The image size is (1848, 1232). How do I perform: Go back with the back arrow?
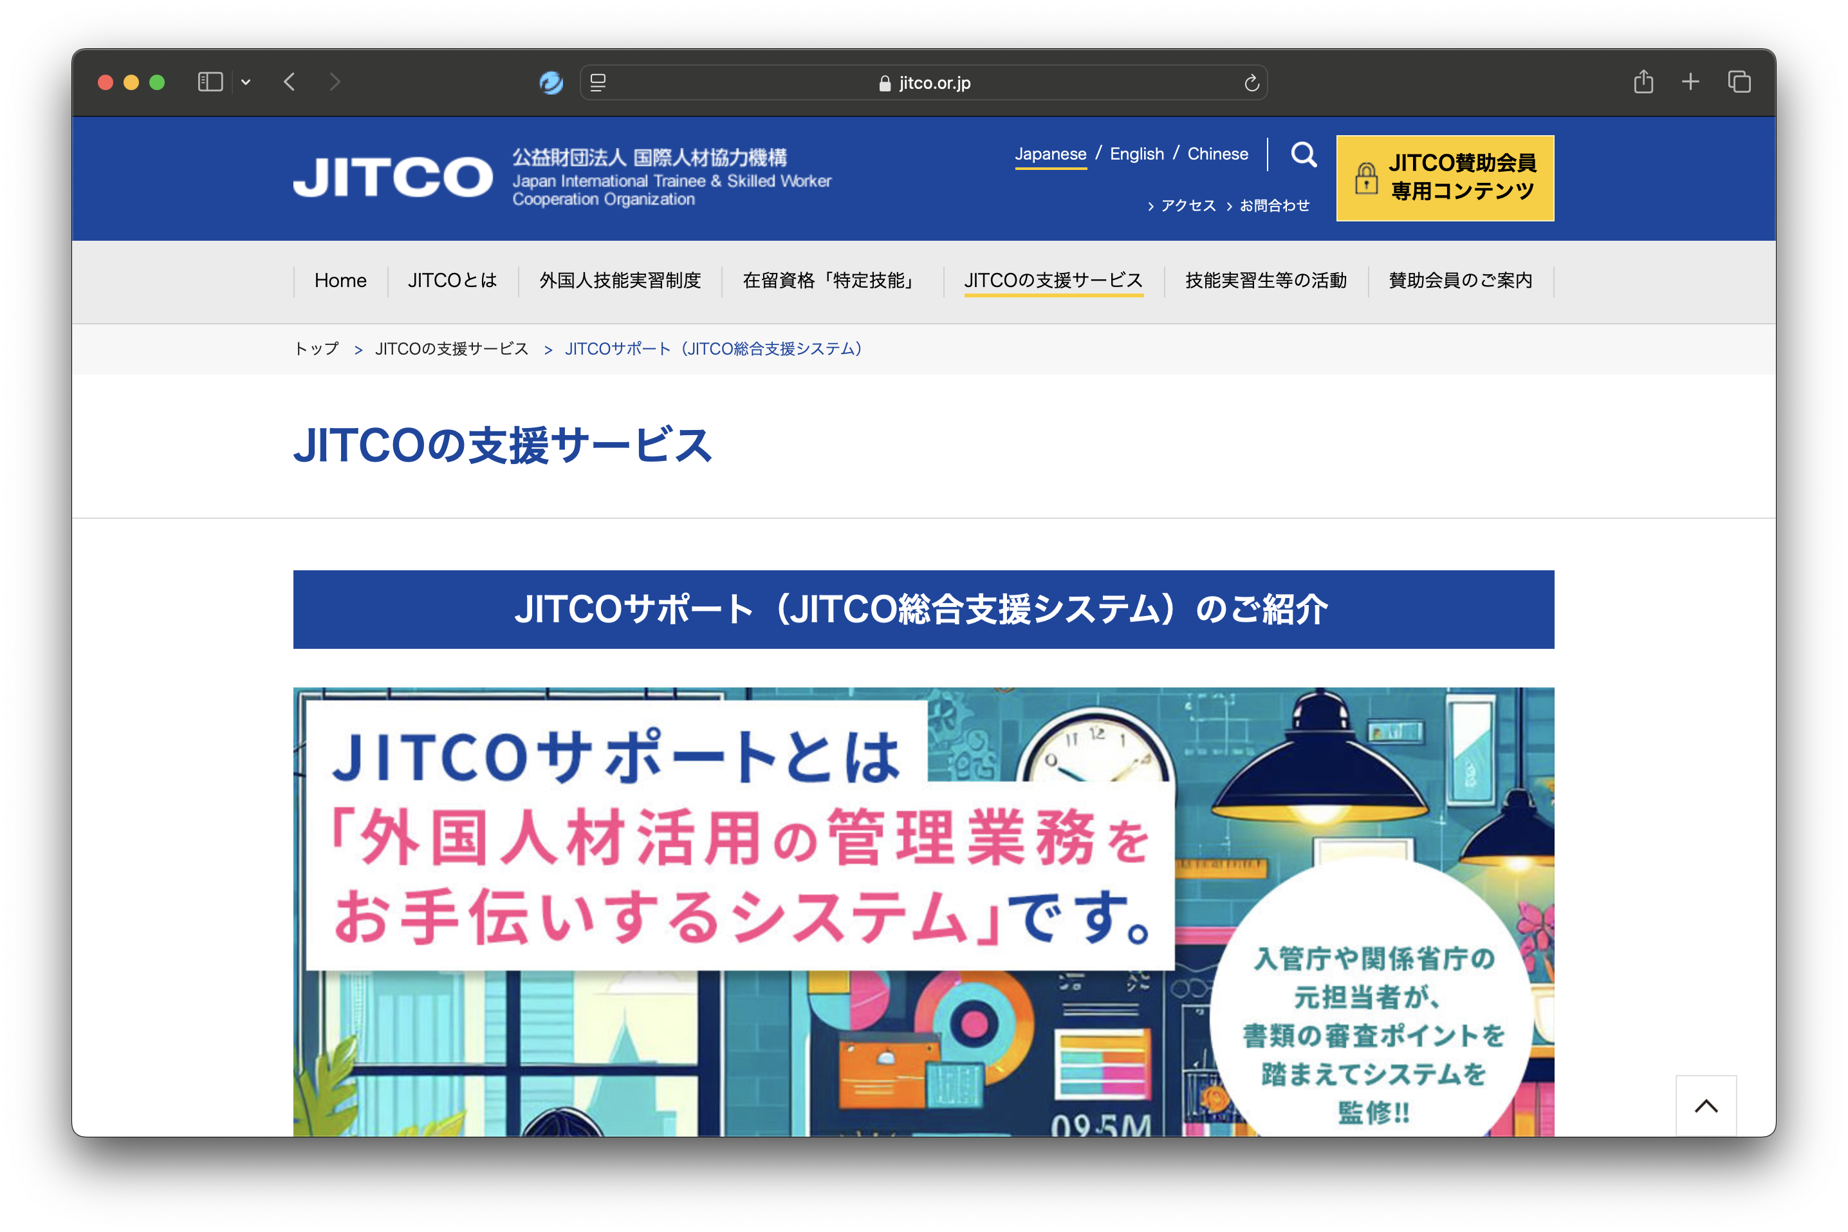point(290,82)
